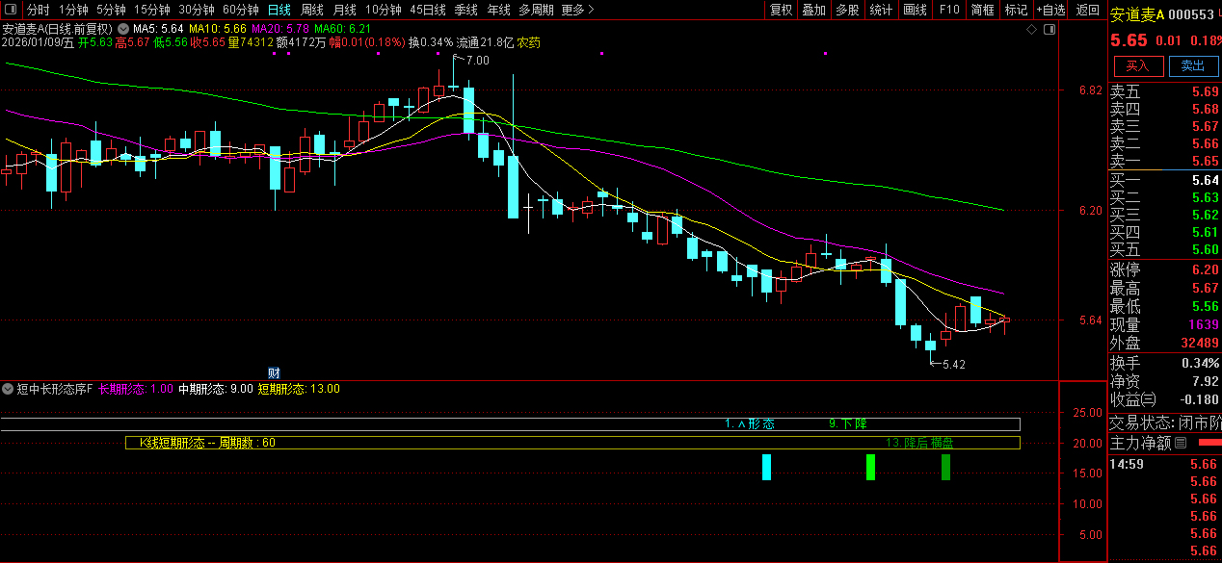Image resolution: width=1222 pixels, height=563 pixels.
Task: Click the blue 卖出 sell button
Action: click(1193, 65)
